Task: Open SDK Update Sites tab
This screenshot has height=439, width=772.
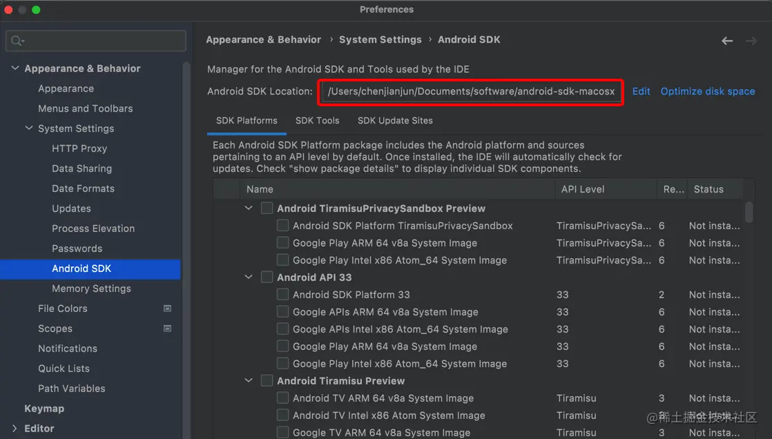Action: [x=395, y=121]
